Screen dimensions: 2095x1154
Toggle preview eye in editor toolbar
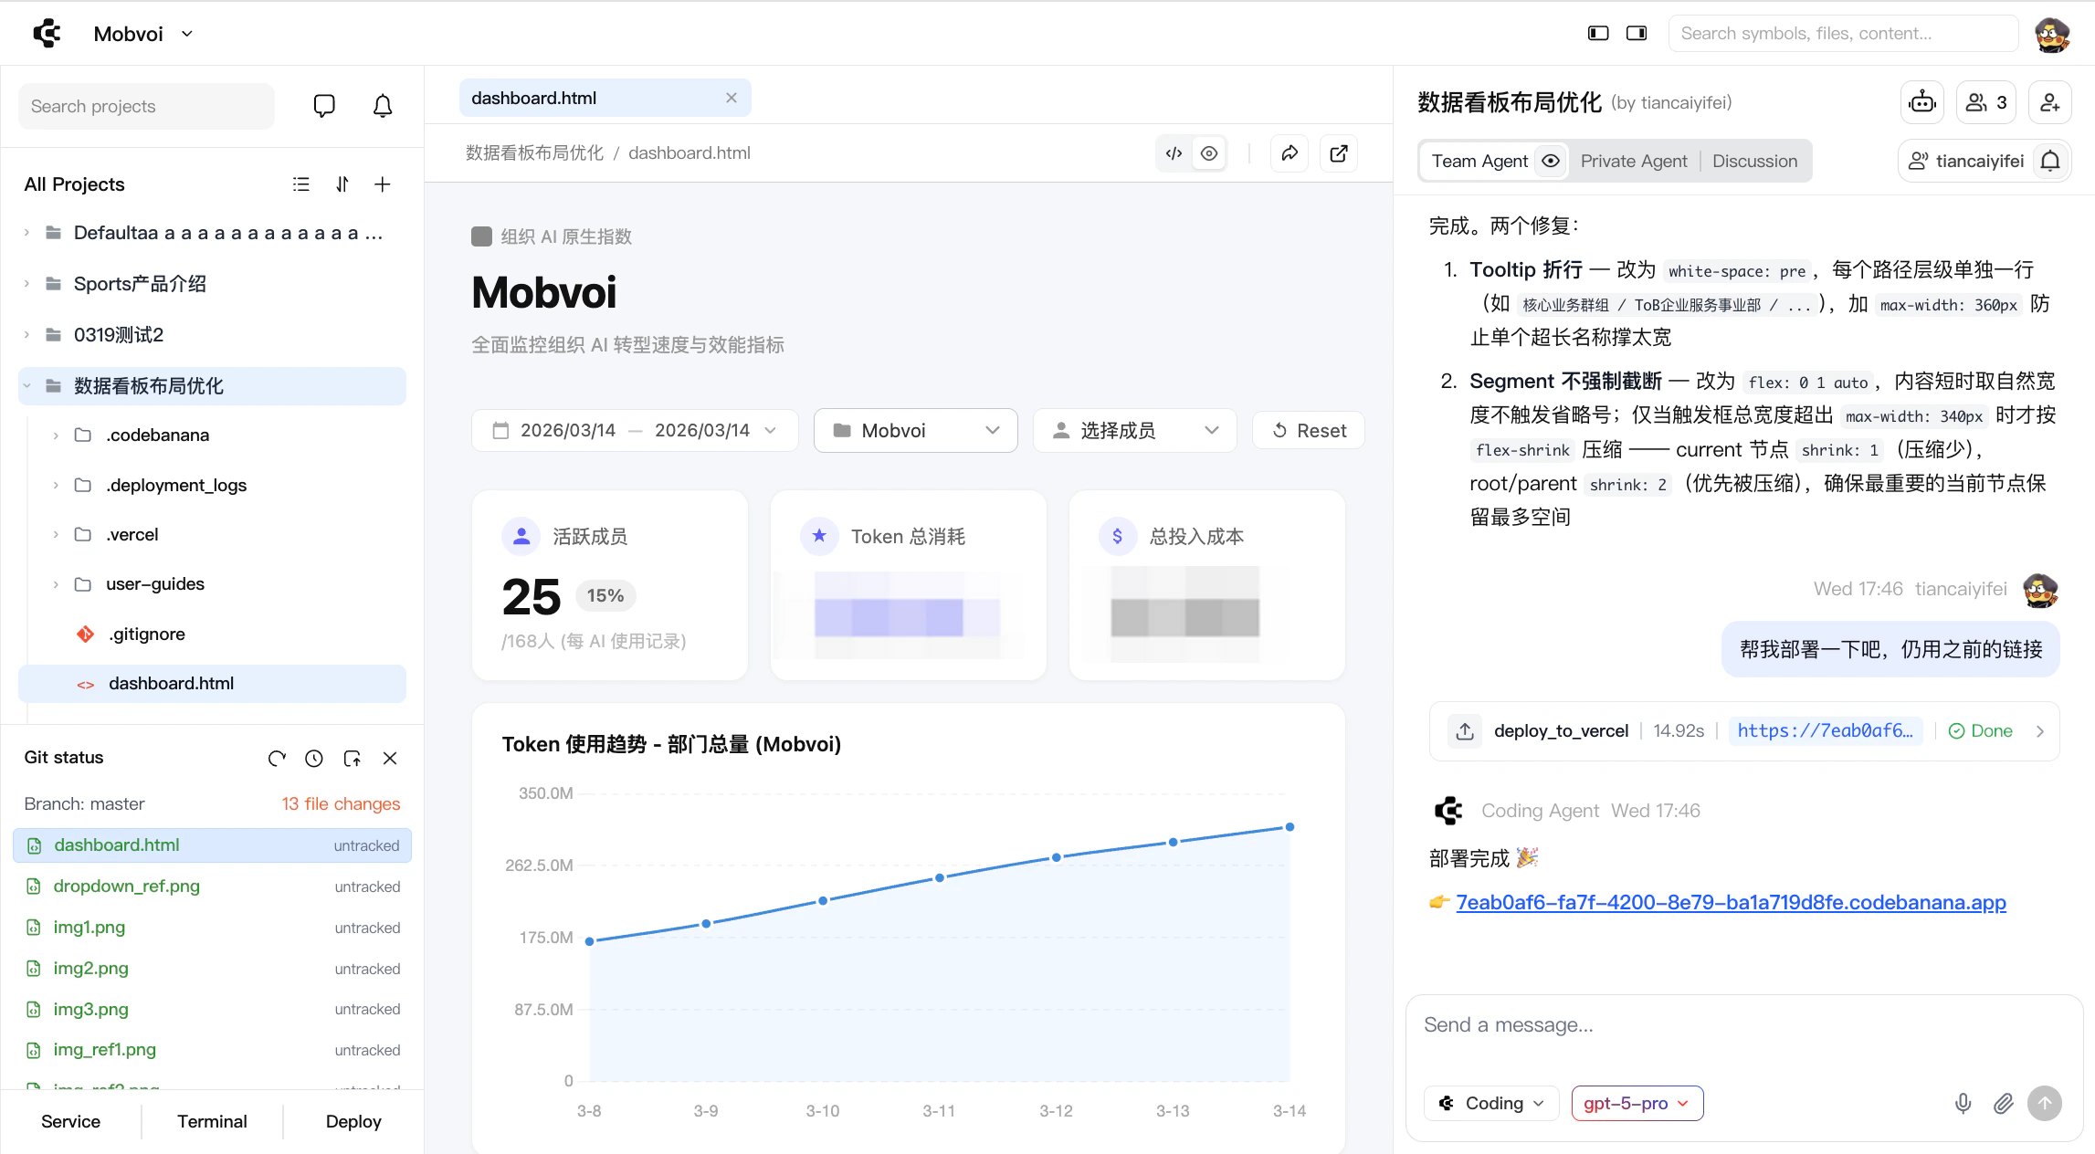(x=1209, y=152)
